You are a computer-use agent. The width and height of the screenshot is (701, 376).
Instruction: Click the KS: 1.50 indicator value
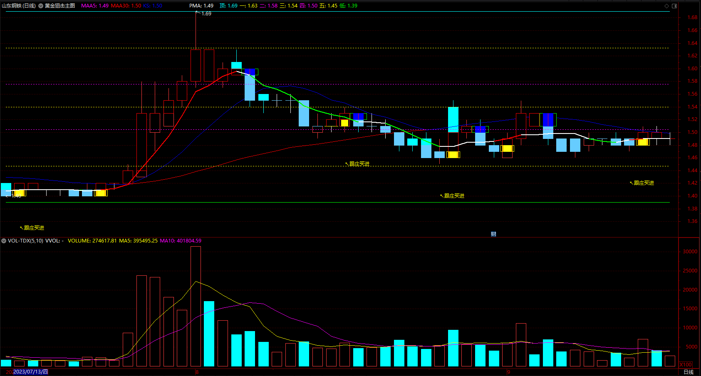[x=153, y=6]
